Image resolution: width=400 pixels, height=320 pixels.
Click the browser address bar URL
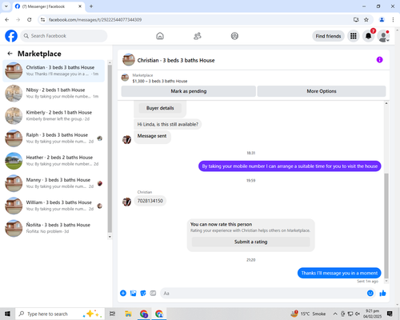pos(95,20)
